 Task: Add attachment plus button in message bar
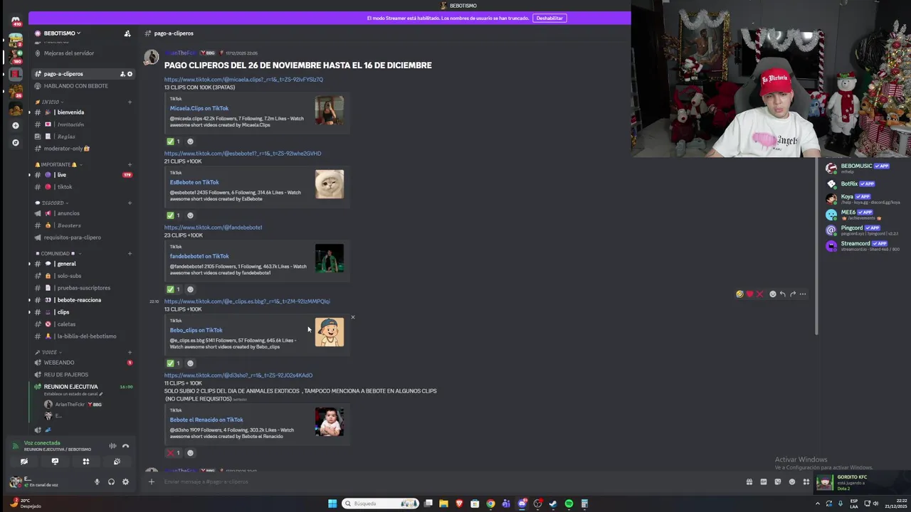(151, 481)
